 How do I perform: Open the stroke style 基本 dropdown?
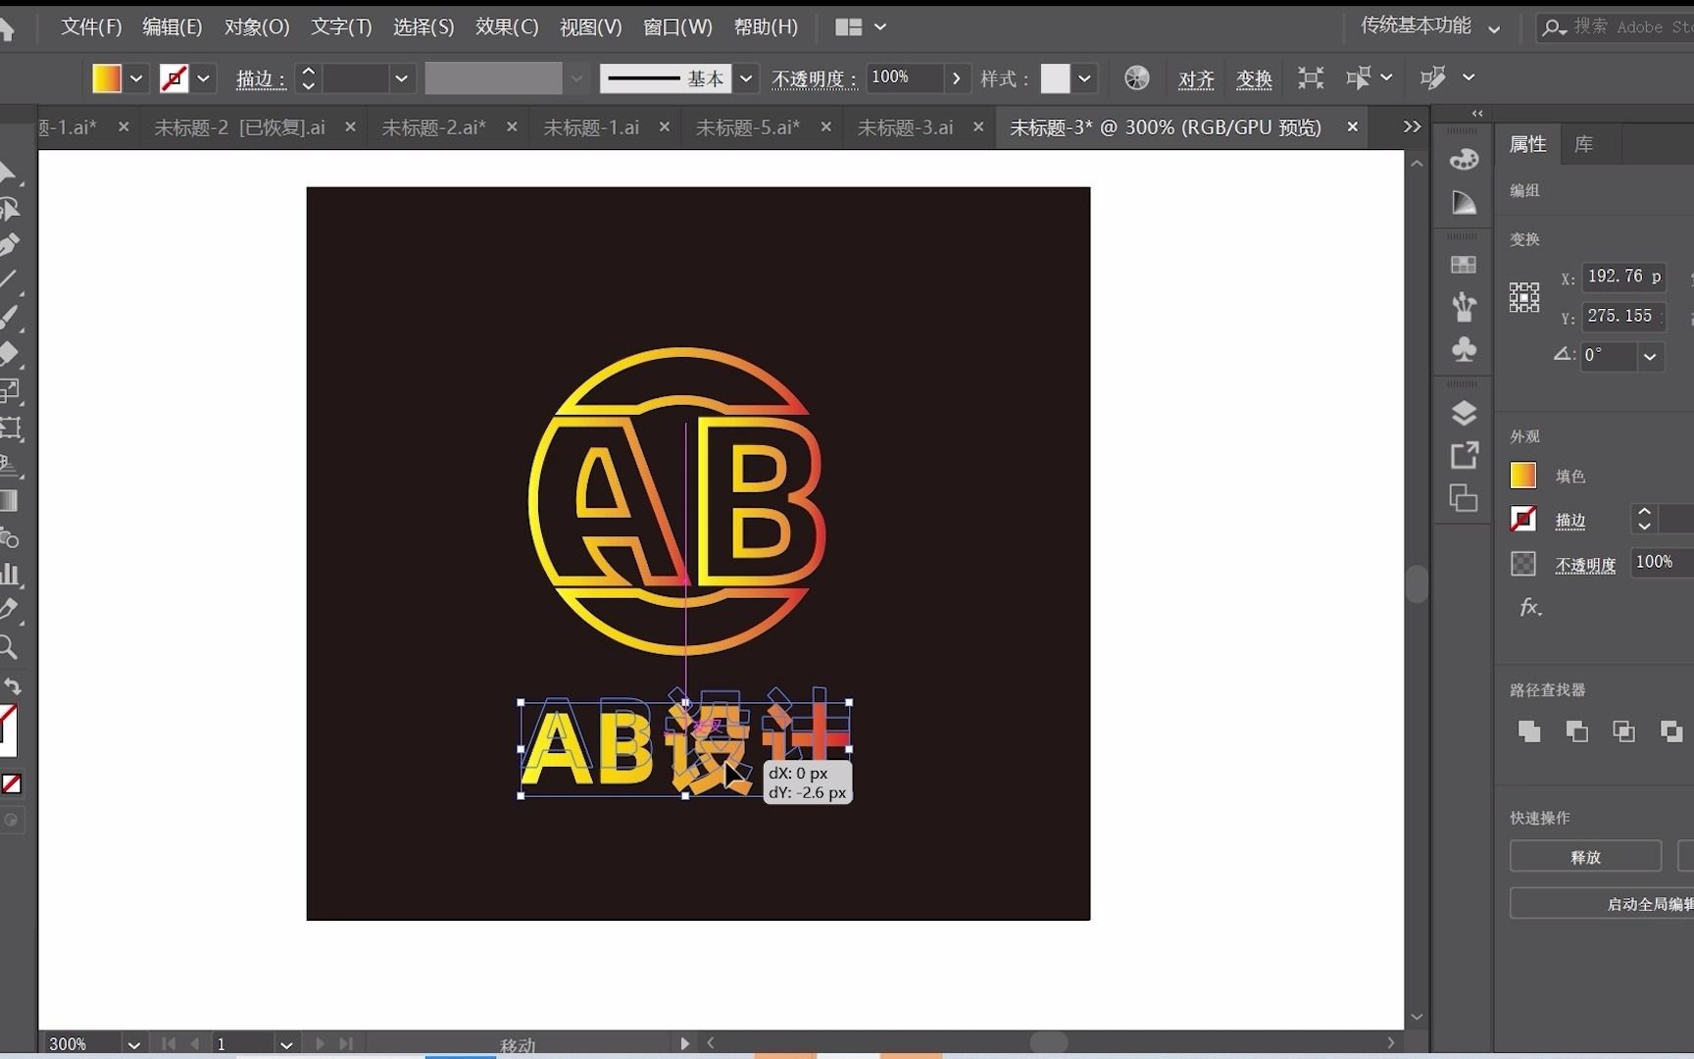(747, 78)
